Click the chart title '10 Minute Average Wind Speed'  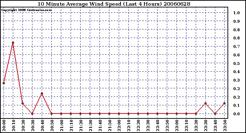80,4
